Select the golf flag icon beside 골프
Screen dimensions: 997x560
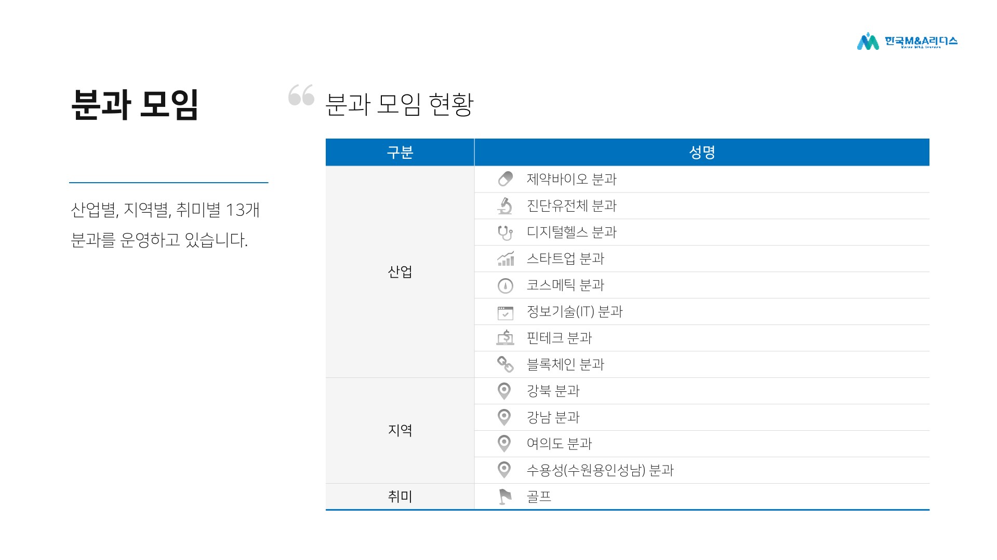tap(504, 497)
